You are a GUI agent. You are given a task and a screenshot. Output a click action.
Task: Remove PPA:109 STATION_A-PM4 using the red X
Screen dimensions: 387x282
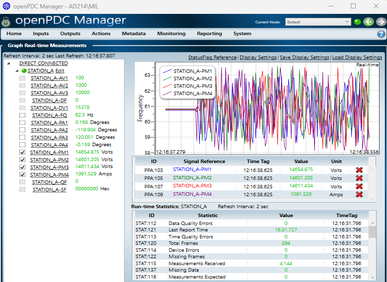click(359, 195)
